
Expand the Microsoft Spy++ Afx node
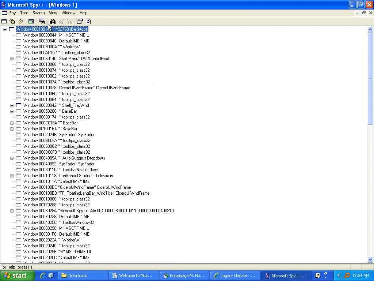[x=12, y=211]
